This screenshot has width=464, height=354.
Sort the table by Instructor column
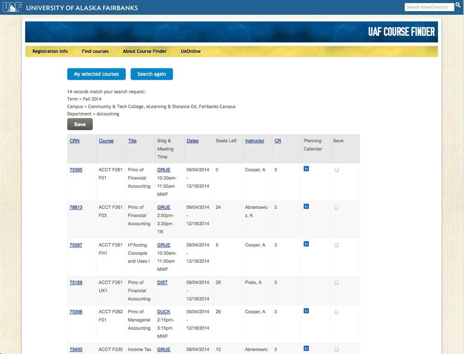pos(255,141)
